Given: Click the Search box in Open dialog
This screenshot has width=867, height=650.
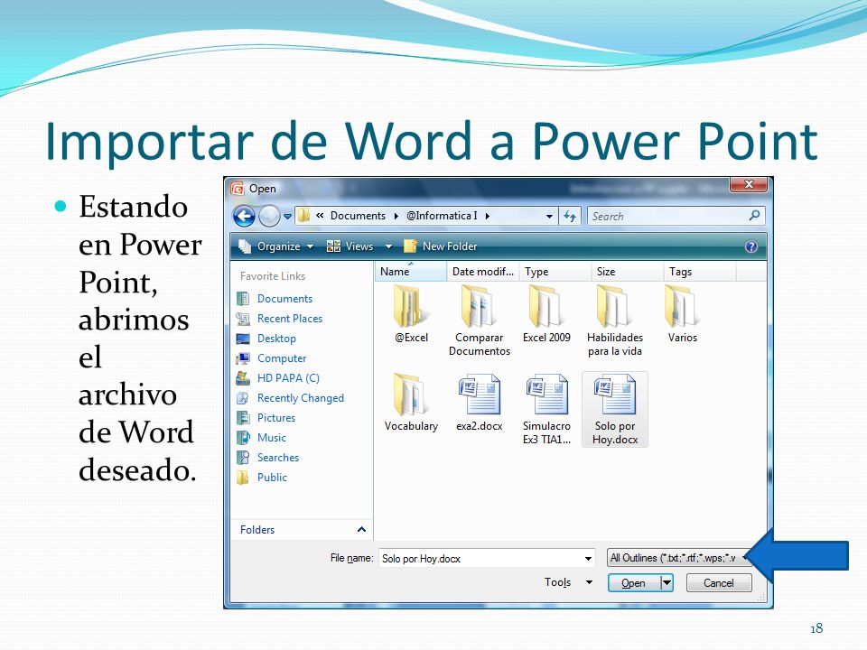Looking at the screenshot, I should point(676,216).
